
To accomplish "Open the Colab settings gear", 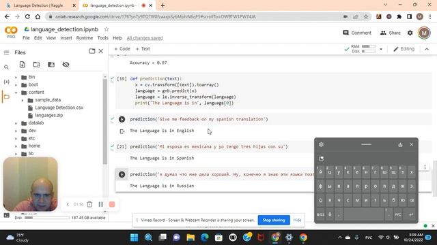I will tap(410, 33).
